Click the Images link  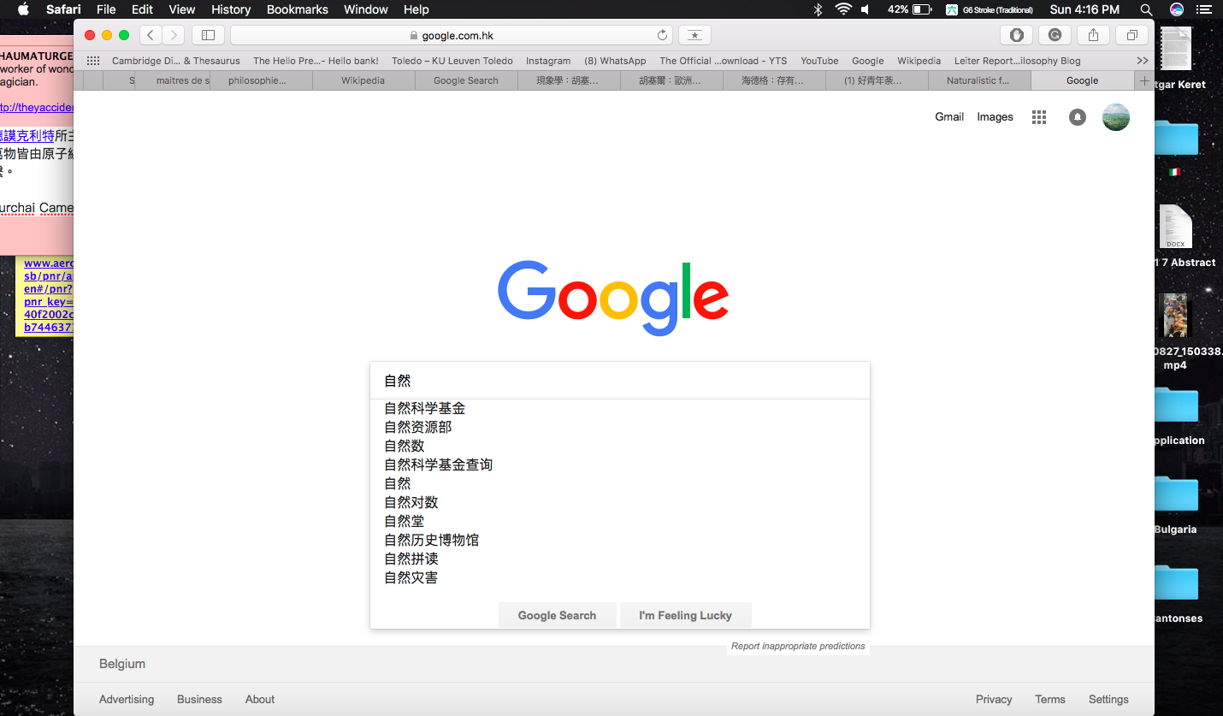(x=996, y=117)
